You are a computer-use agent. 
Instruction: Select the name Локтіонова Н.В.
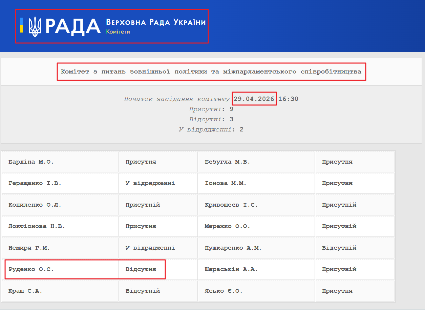tap(37, 226)
